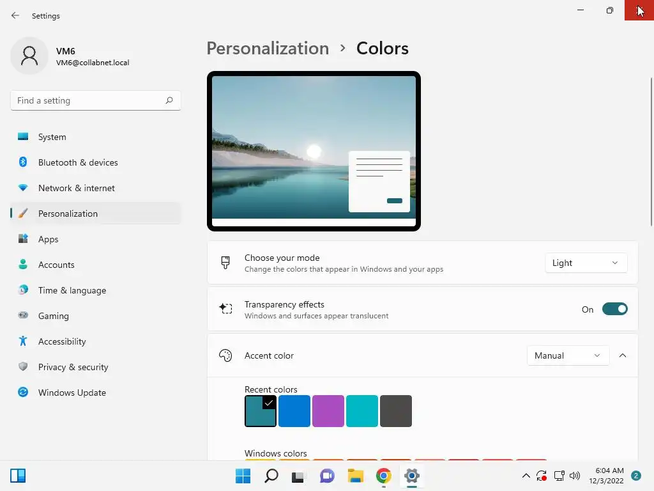Screen dimensions: 654x491
Task: Click the Windows Update sync icon
Action: [23, 392]
